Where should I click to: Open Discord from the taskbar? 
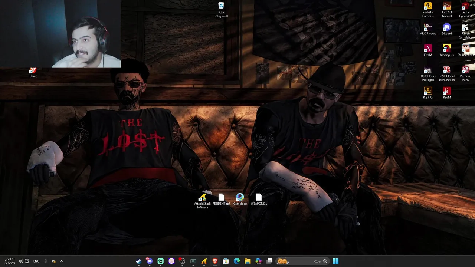click(150, 261)
